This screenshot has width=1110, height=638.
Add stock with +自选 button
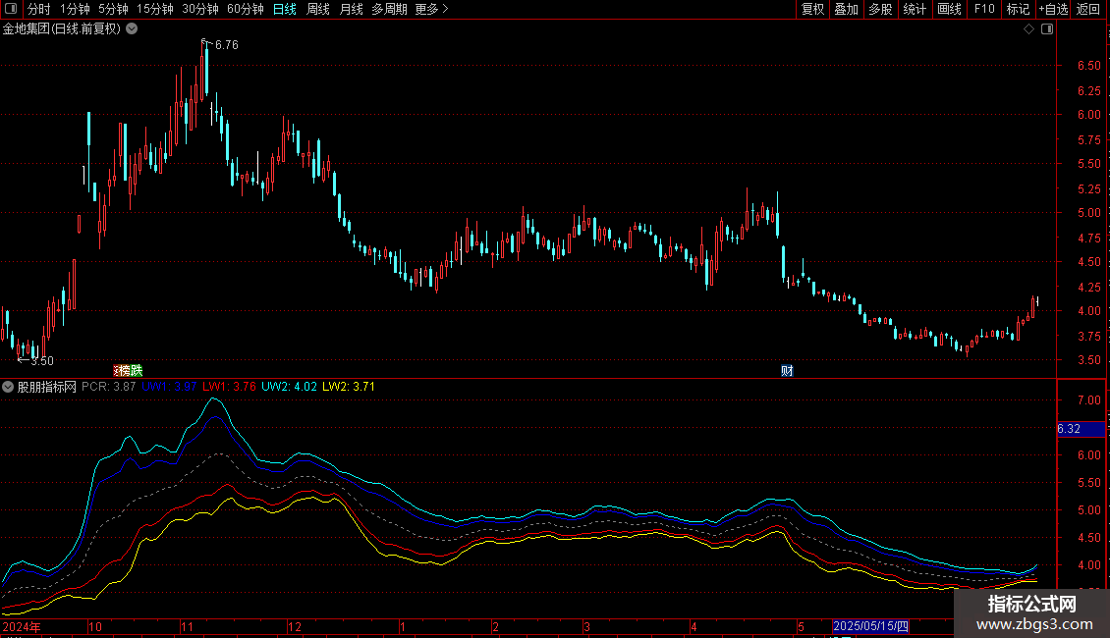1053,9
